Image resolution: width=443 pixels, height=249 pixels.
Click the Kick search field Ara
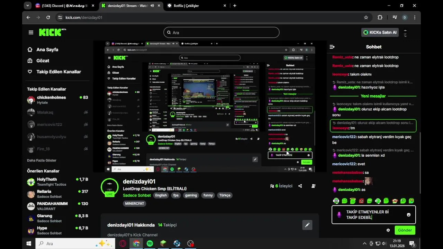[x=221, y=33]
